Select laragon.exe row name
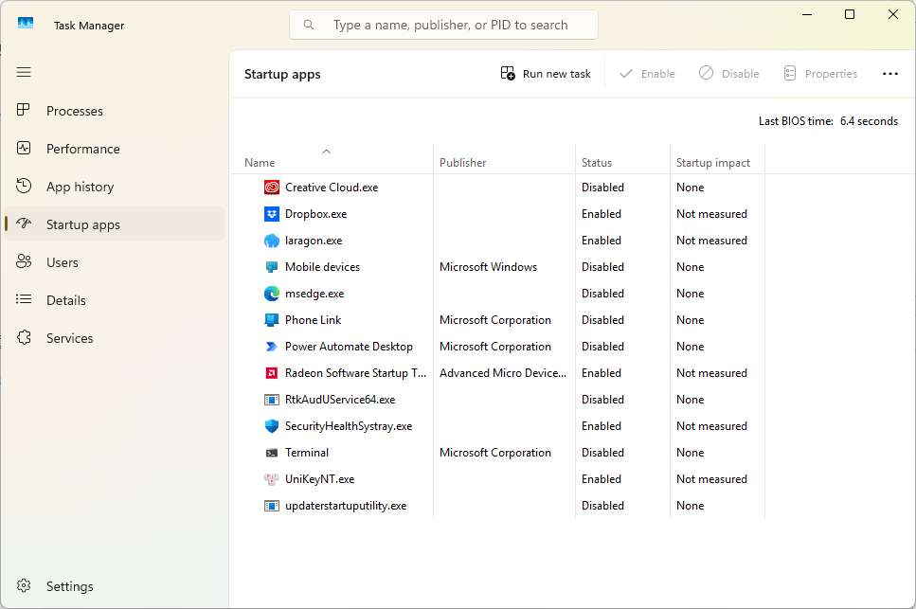 [314, 241]
